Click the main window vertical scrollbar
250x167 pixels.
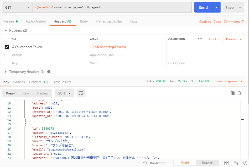pyautogui.click(x=248, y=52)
